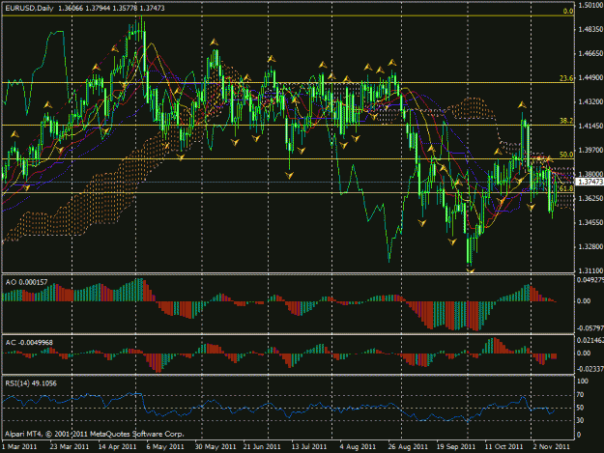Click the AO 0.000157 indicator label
The width and height of the screenshot is (604, 453).
tap(27, 282)
